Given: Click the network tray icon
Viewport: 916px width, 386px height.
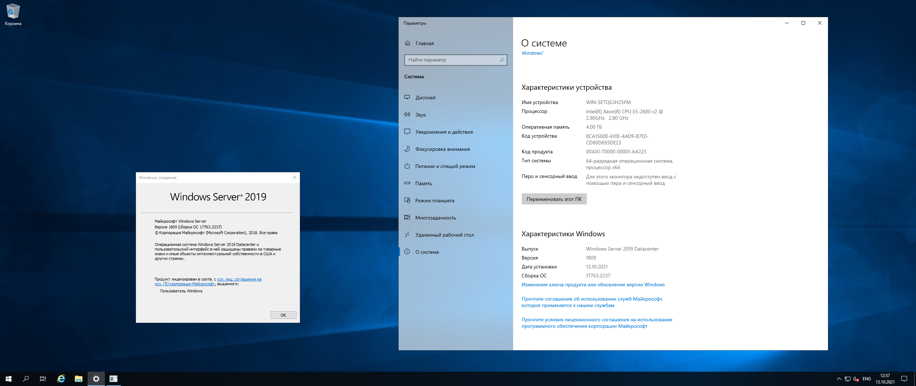Looking at the screenshot, I should point(847,379).
